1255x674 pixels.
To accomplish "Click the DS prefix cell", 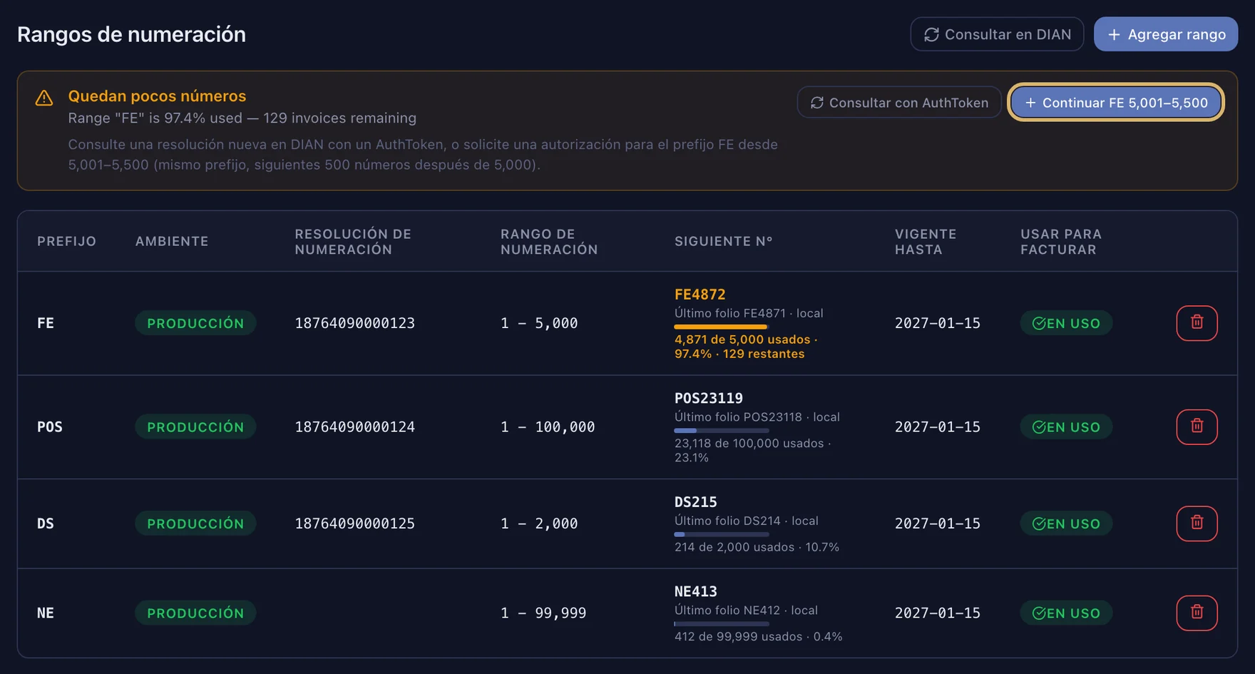I will click(46, 524).
